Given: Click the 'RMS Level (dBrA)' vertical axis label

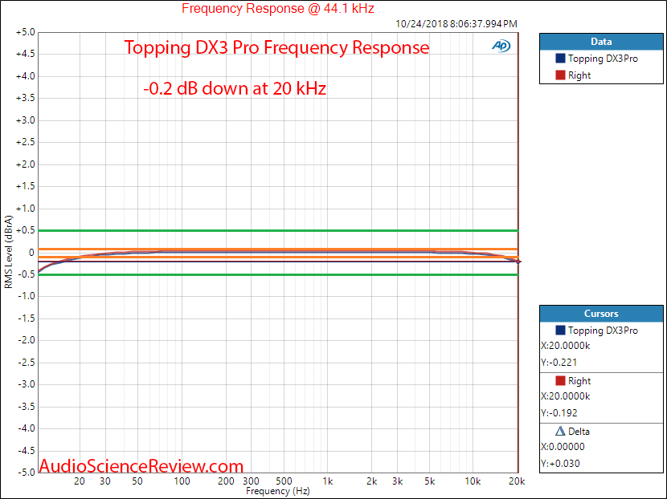Looking at the screenshot, I should pos(9,252).
